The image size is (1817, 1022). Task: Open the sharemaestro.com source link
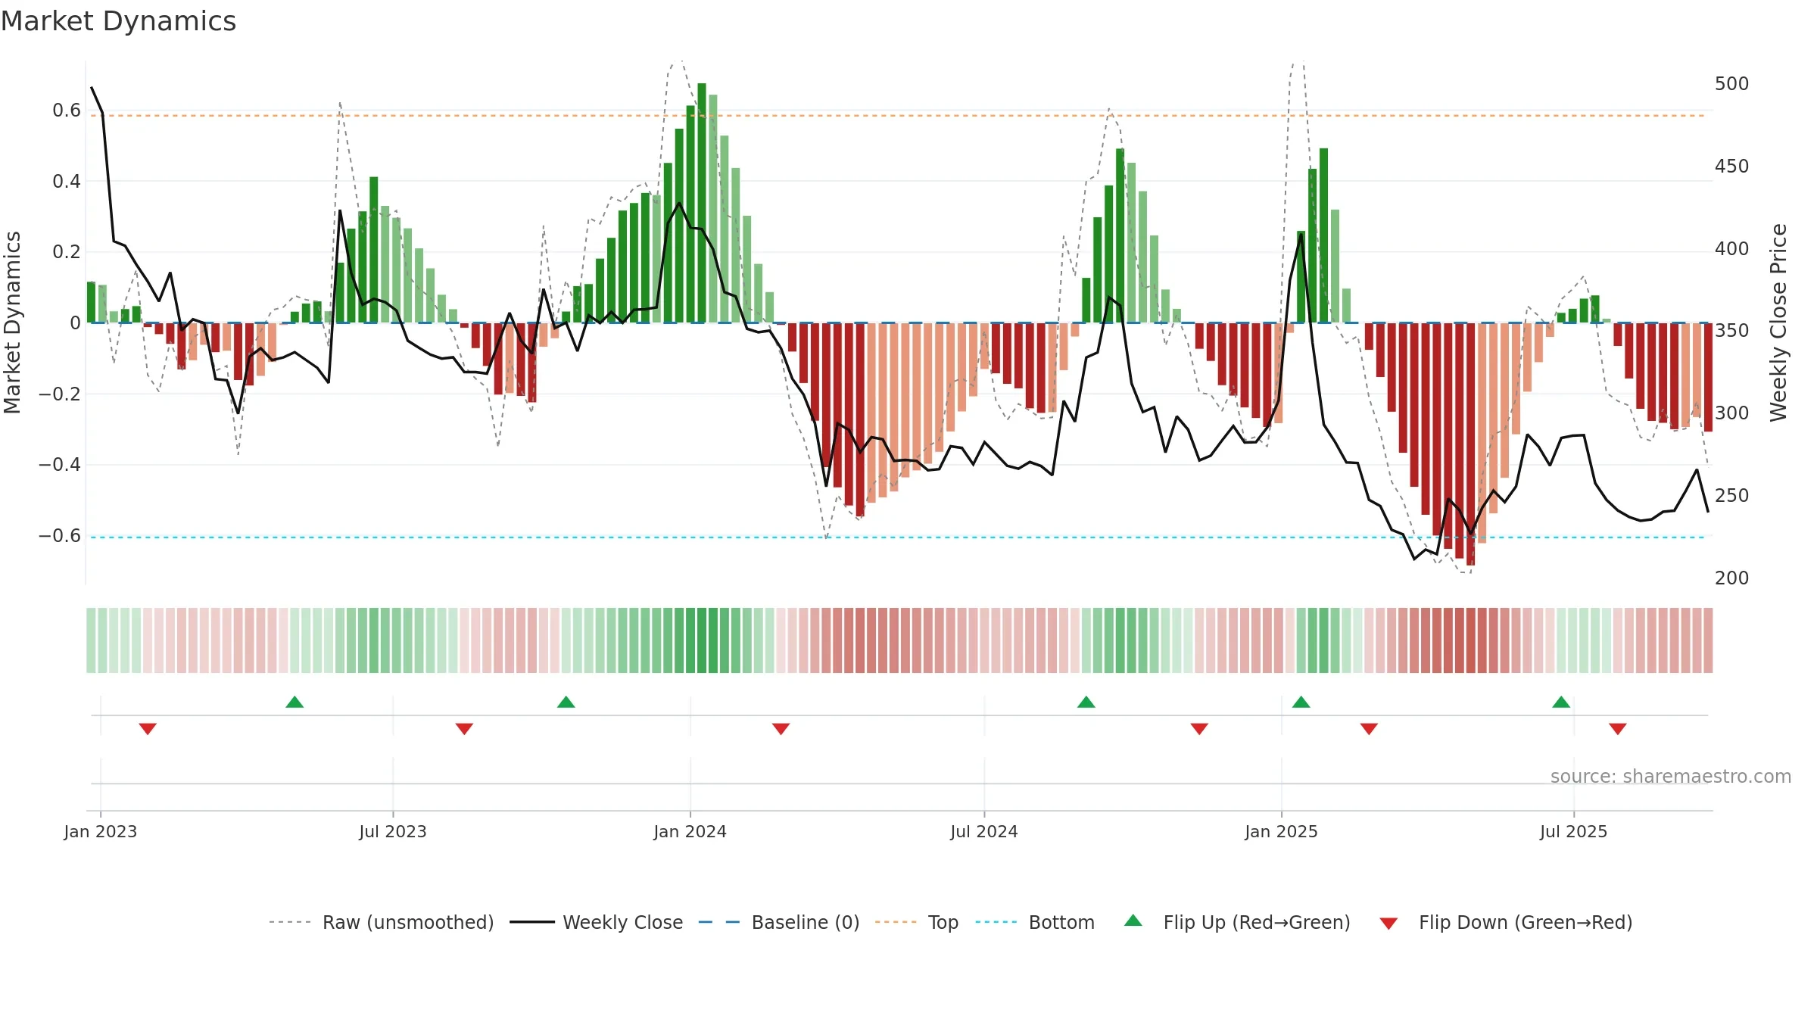tap(1671, 776)
